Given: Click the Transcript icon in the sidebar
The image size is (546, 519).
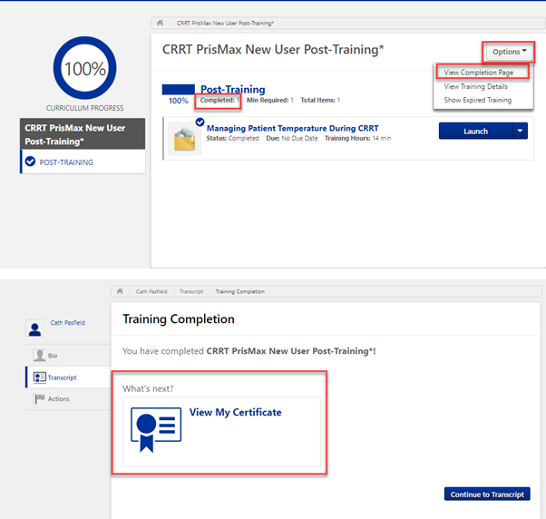Looking at the screenshot, I should pyautogui.click(x=39, y=377).
